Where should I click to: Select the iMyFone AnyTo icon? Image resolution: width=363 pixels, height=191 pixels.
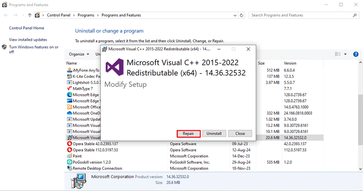pyautogui.click(x=69, y=70)
